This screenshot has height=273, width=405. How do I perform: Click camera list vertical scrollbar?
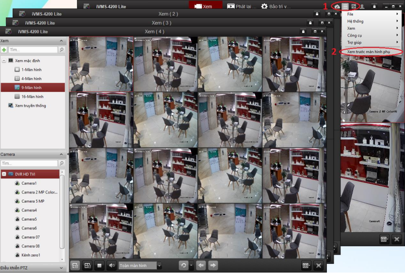[62, 211]
